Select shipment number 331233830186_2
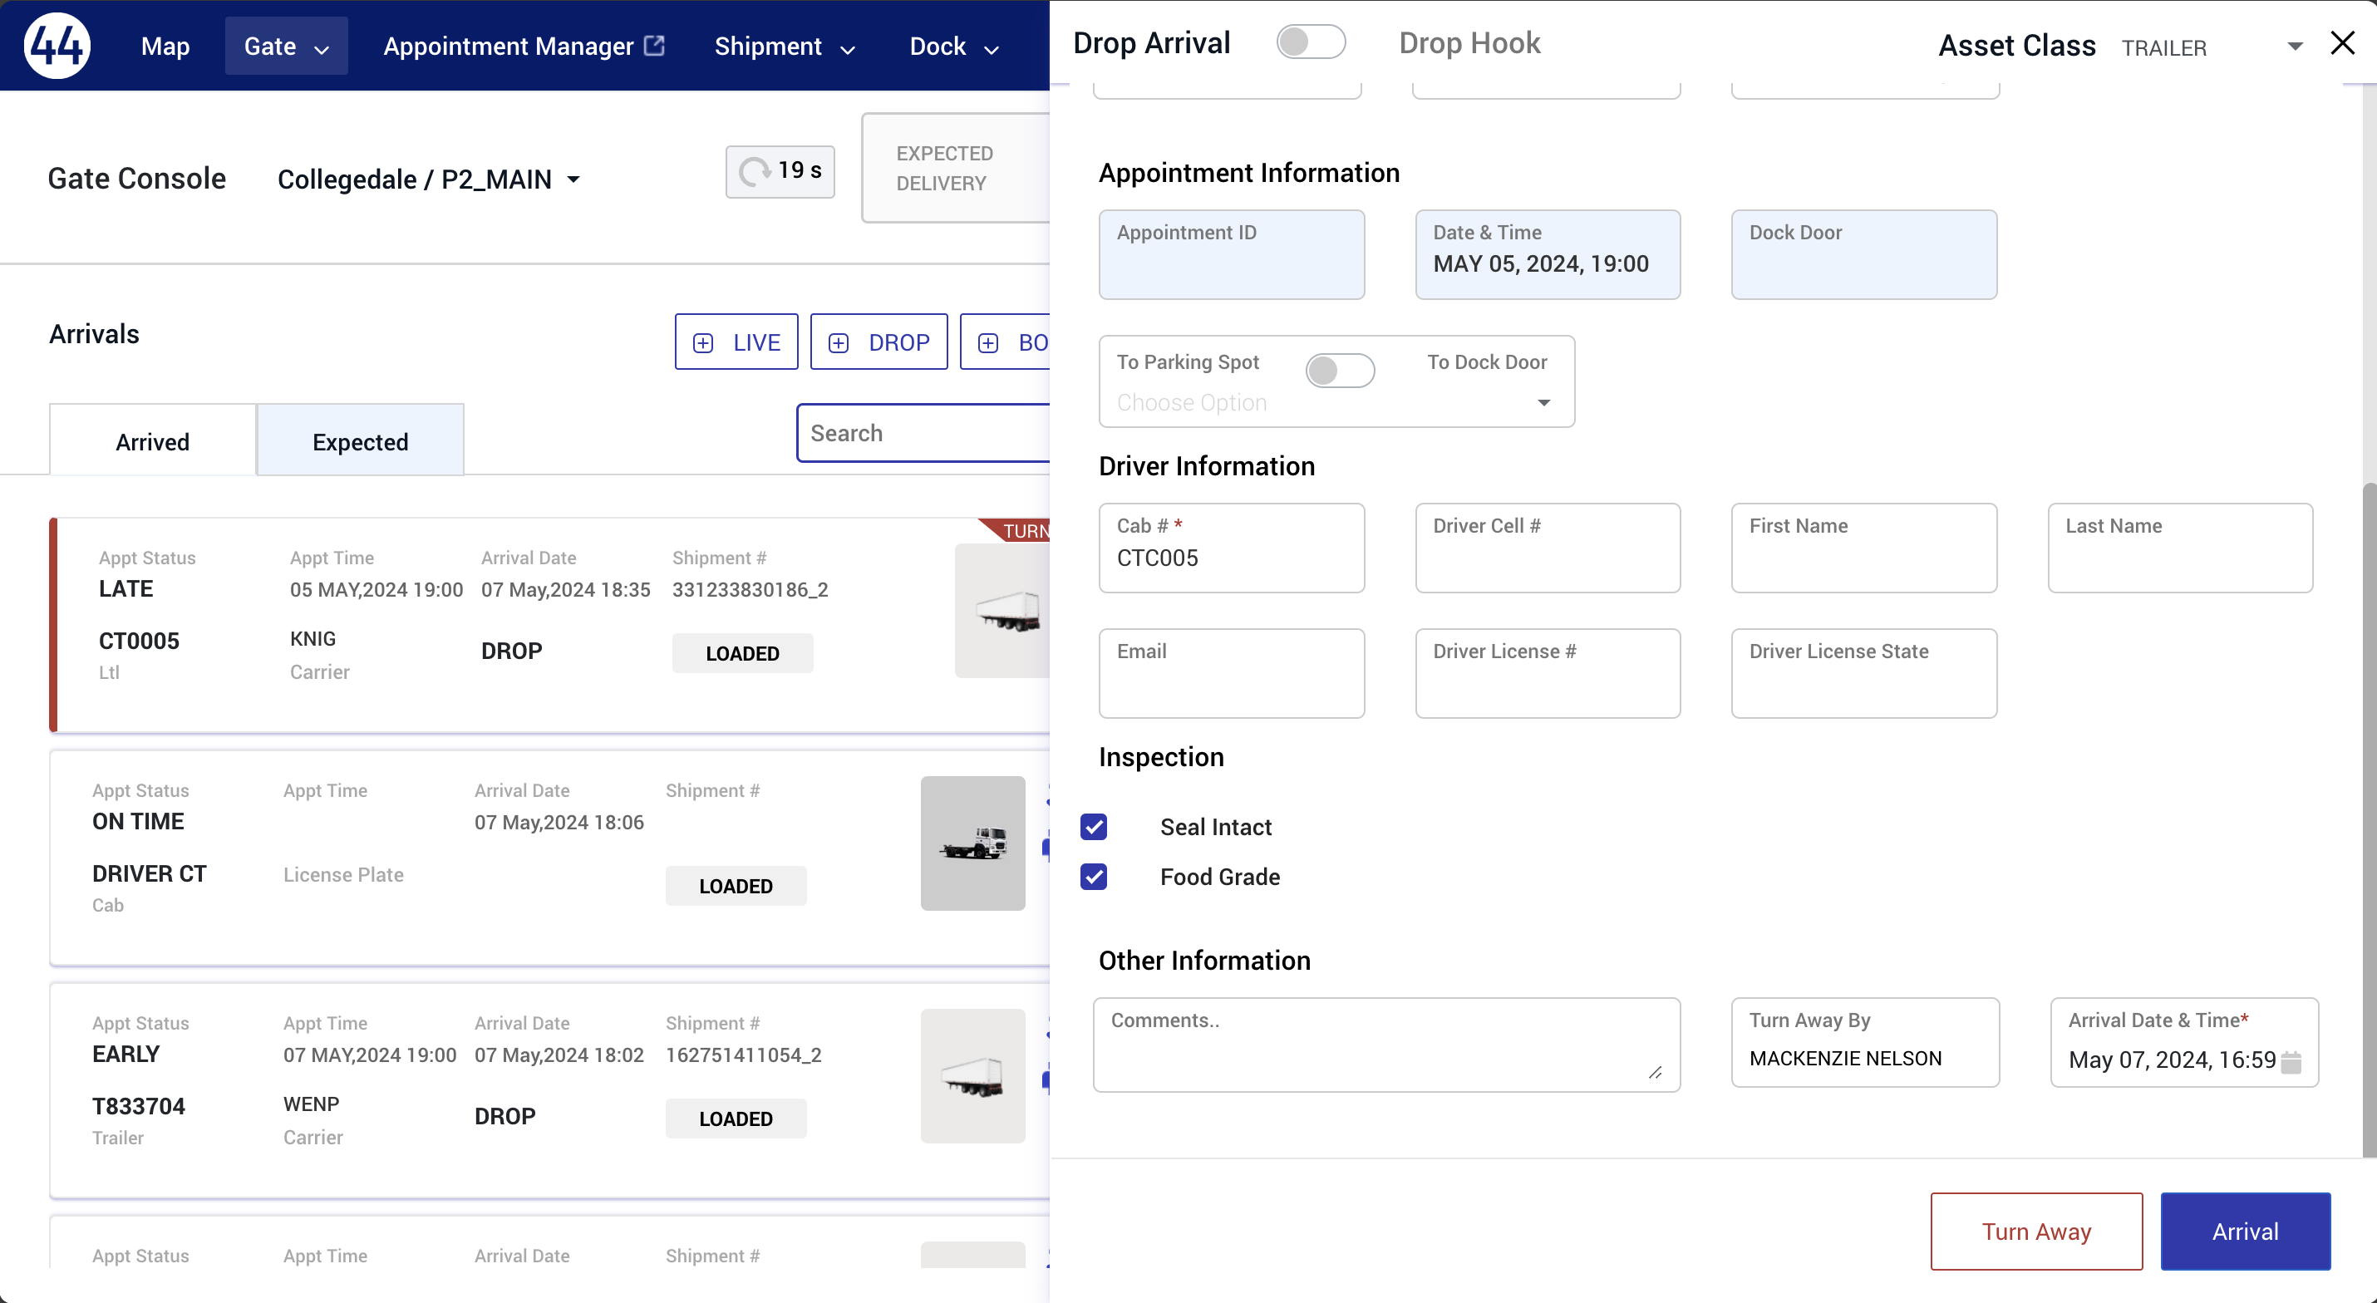The image size is (2377, 1303). [x=750, y=590]
